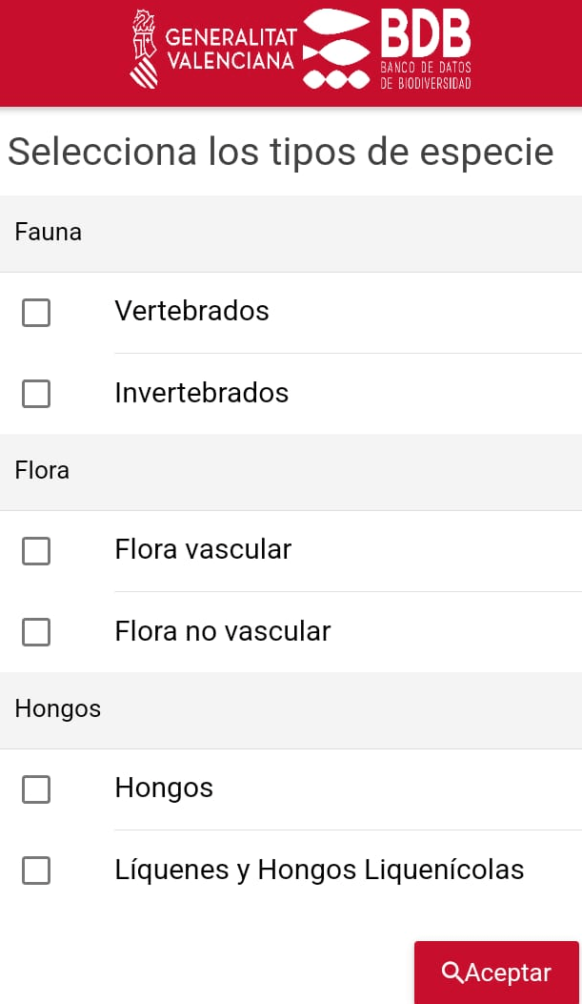
Task: Click the Flora no vascular label text
Action: tap(222, 631)
